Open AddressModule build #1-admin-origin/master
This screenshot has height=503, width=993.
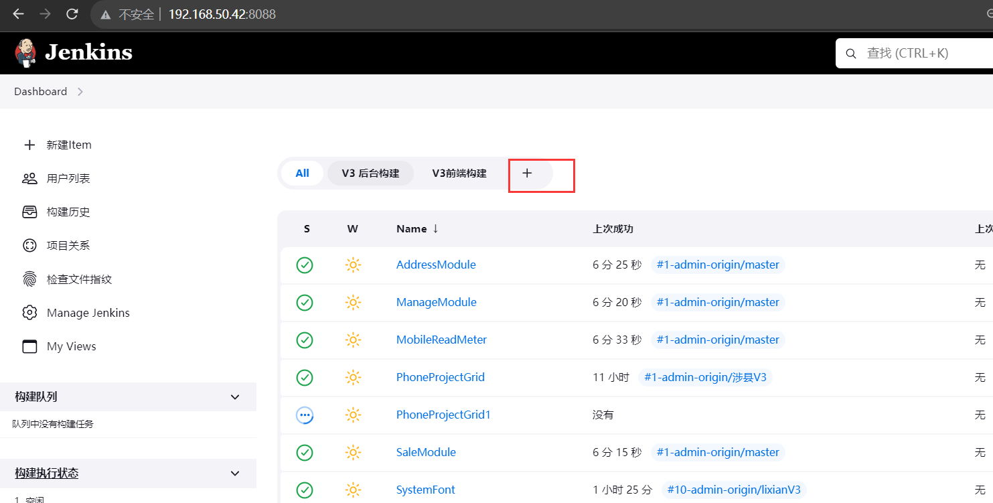(718, 265)
